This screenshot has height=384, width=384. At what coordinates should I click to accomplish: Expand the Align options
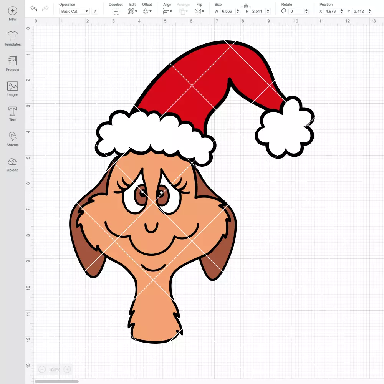167,11
